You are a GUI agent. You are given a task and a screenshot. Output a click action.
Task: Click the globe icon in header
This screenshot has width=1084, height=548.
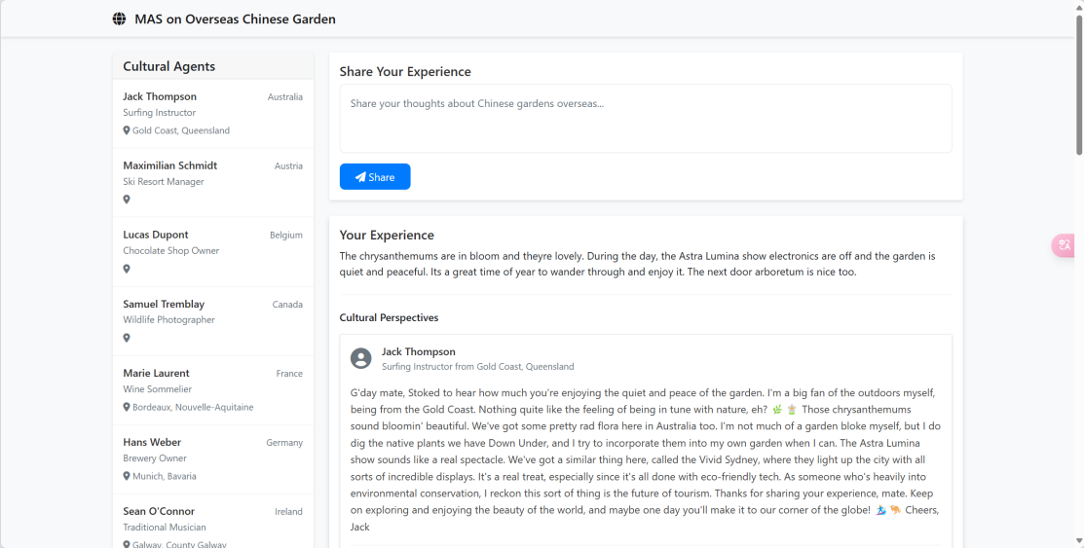[119, 18]
